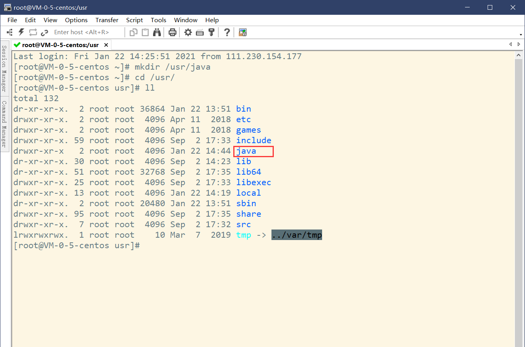
Task: Click the key icon in toolbar
Action: [x=211, y=32]
